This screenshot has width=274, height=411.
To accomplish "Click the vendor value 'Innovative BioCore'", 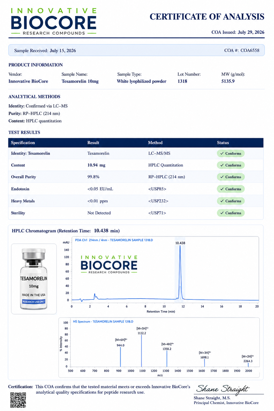I will pyautogui.click(x=28, y=81).
